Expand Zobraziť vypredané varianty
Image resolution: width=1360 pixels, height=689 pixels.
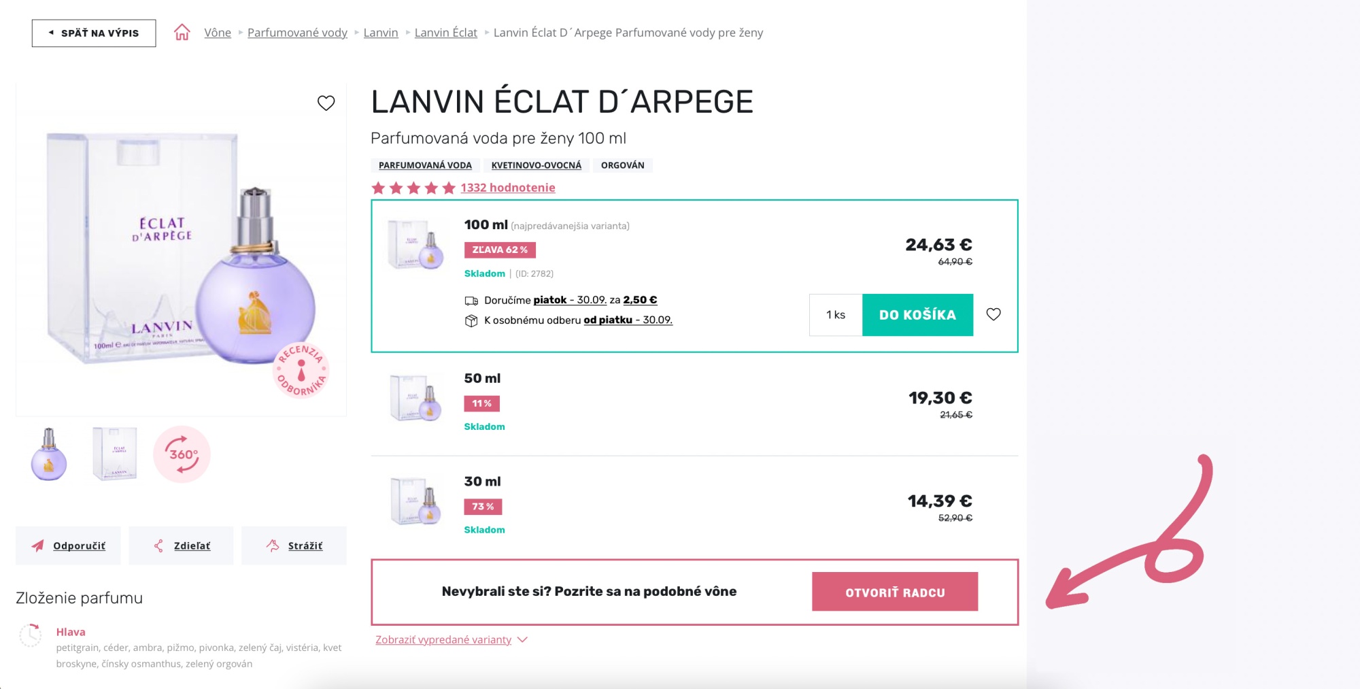coord(451,640)
